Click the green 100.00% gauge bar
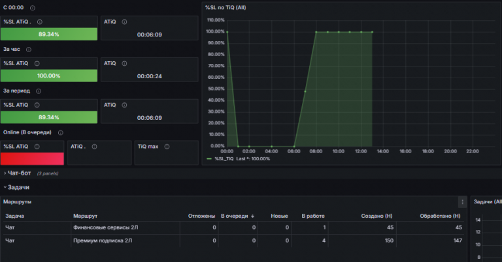 (x=48, y=76)
